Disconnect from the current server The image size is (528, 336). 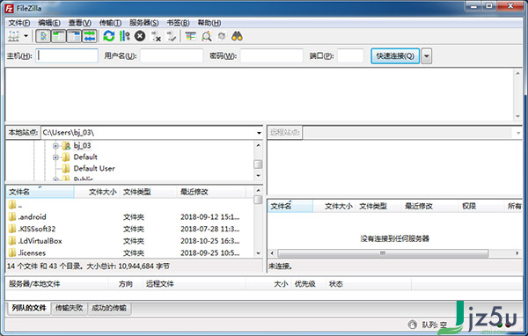156,36
